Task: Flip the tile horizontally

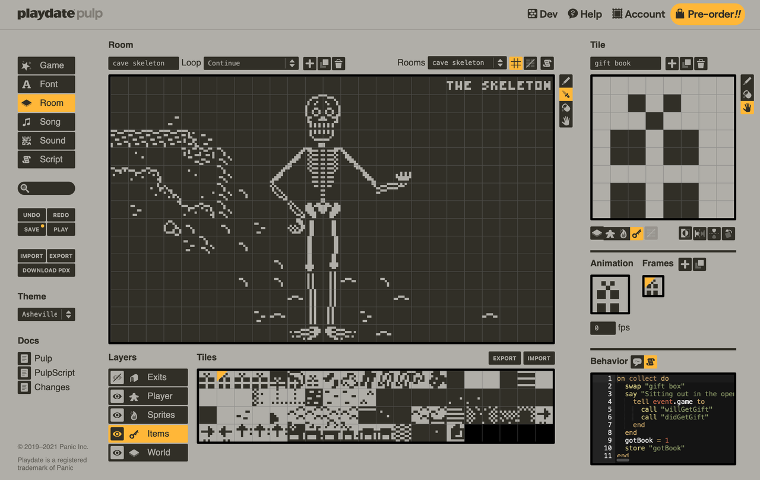Action: pos(699,233)
